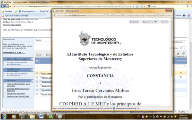Image resolution: width=192 pixels, height=120 pixels.
Task: Open the filter dropdown under Completado column
Action: (181, 66)
